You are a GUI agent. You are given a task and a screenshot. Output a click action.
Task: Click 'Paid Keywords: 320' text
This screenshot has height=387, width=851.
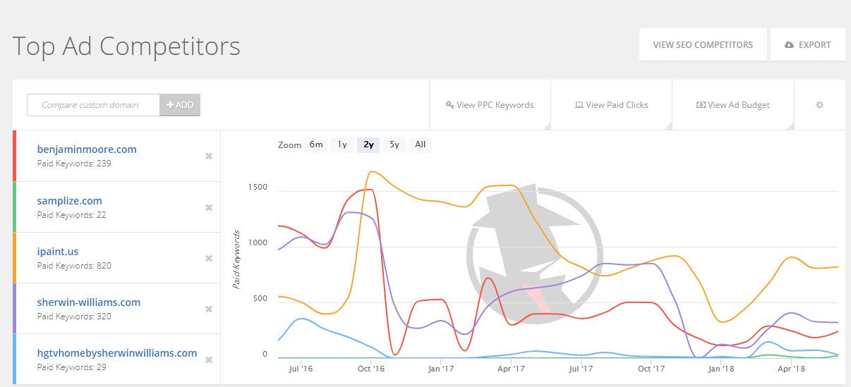pos(74,317)
